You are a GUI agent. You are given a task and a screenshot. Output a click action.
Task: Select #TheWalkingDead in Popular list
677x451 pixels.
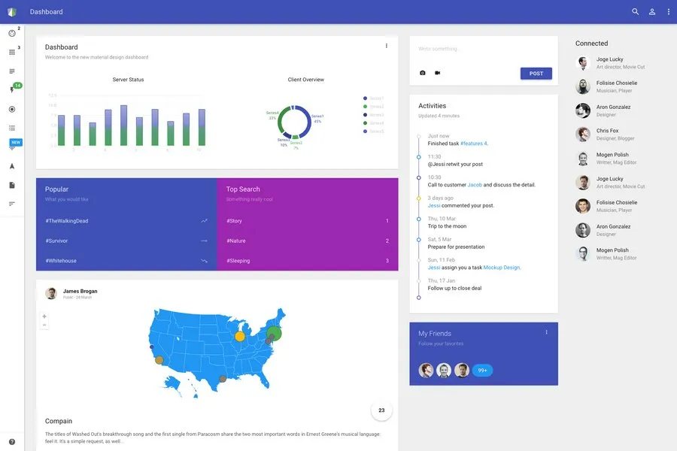(67, 221)
